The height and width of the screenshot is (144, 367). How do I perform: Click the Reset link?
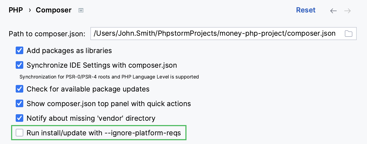[x=306, y=10]
